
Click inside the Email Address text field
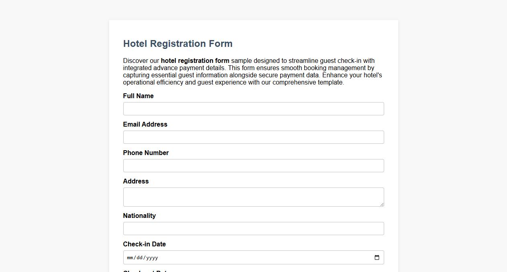253,137
